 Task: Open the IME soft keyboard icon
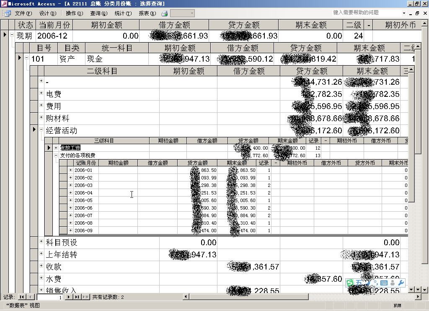coord(384,283)
